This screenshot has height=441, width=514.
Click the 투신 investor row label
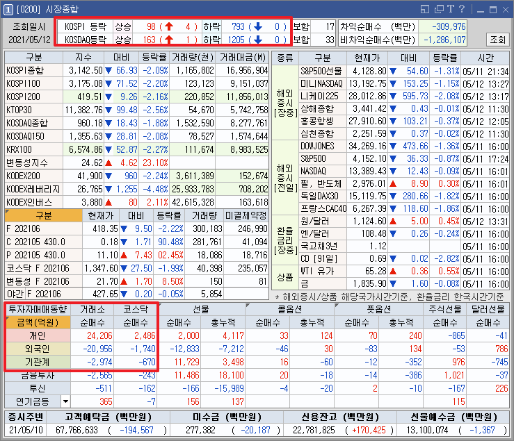(x=38, y=388)
